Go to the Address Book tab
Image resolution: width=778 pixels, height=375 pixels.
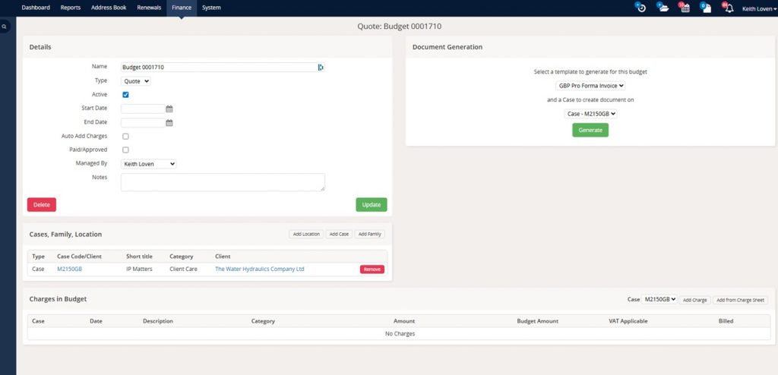point(109,8)
